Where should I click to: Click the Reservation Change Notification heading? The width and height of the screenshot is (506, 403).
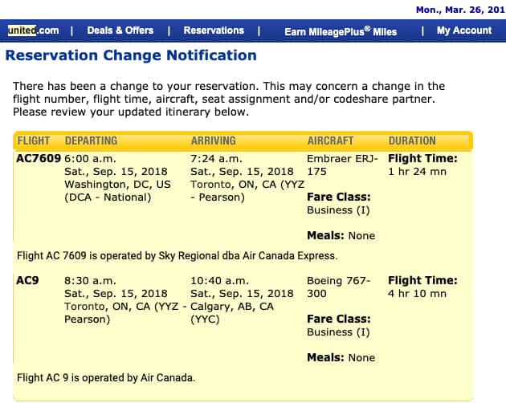[x=131, y=55]
